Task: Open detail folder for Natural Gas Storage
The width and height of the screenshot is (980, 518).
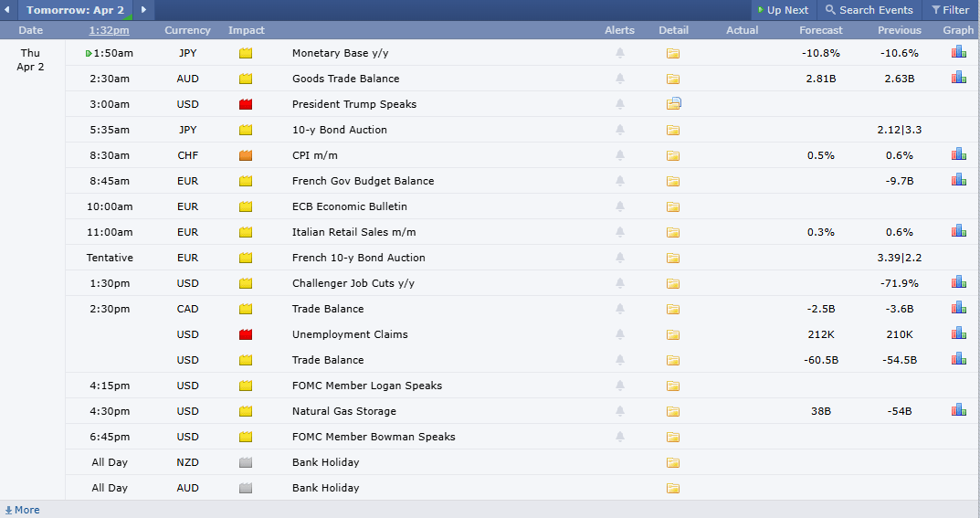Action: tap(673, 411)
